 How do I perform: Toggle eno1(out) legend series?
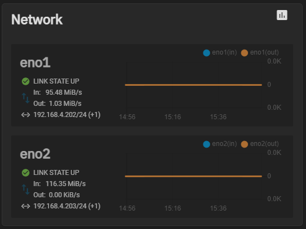(x=260, y=52)
